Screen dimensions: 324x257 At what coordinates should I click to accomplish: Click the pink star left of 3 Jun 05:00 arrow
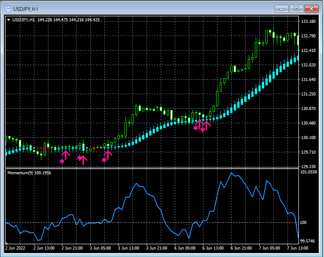pyautogui.click(x=104, y=160)
